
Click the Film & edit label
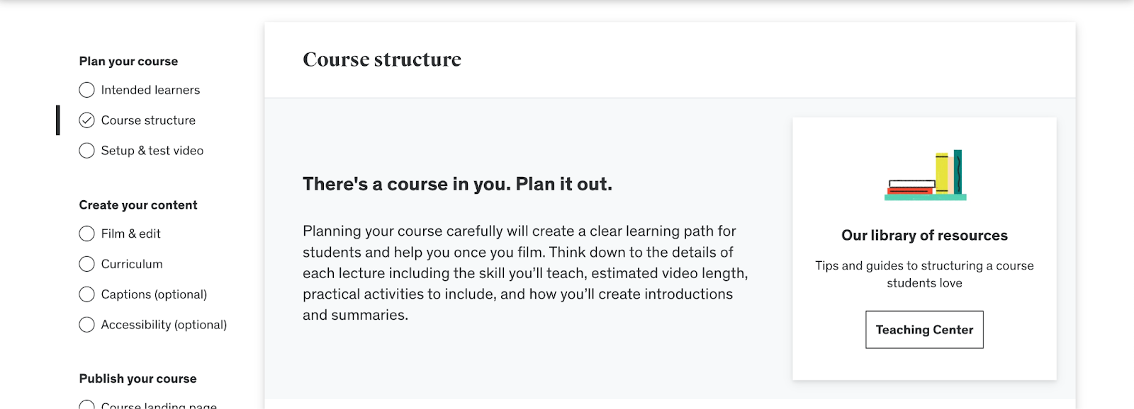(x=130, y=234)
